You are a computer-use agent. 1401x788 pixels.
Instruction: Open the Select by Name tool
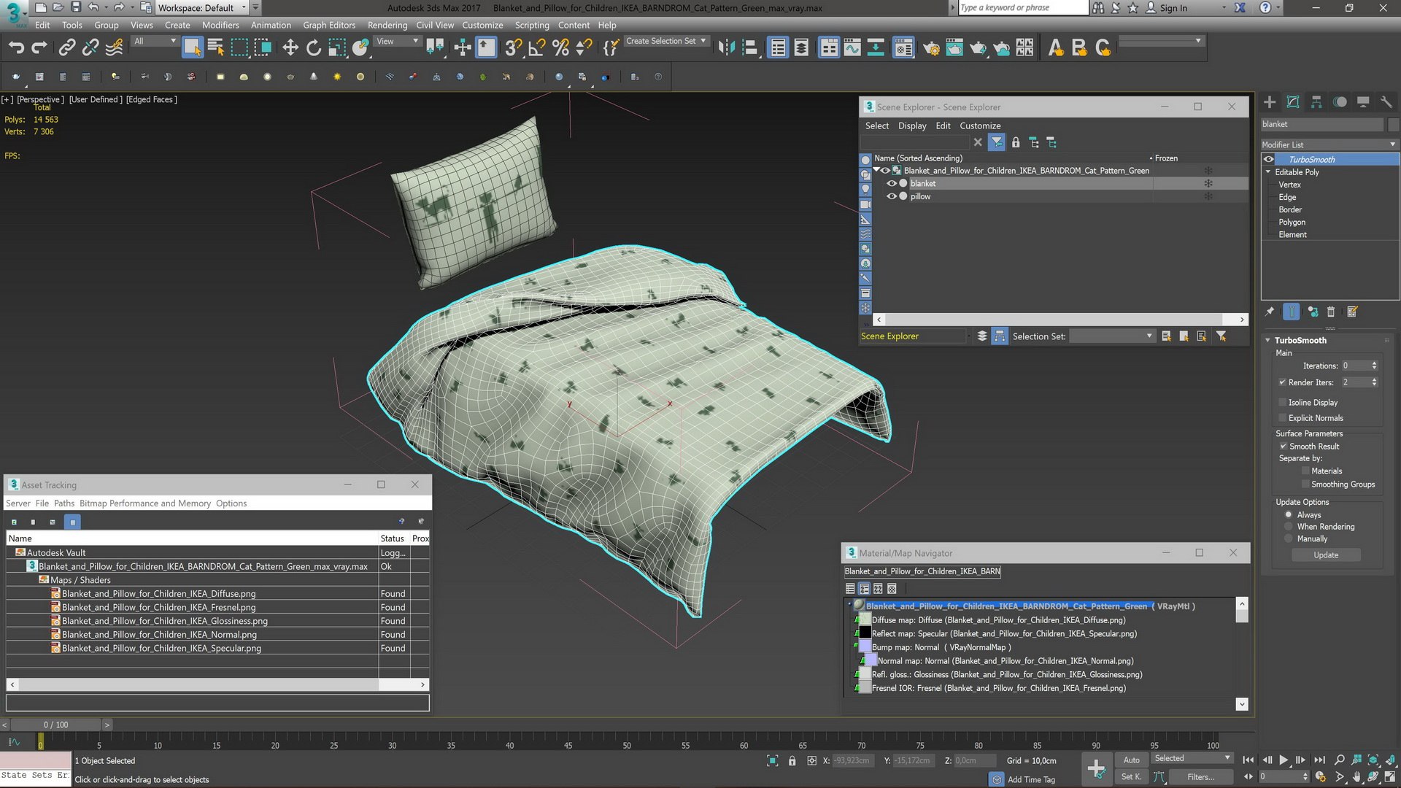[216, 48]
